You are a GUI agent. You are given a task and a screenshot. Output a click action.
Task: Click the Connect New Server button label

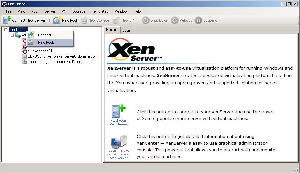pyautogui.click(x=29, y=20)
